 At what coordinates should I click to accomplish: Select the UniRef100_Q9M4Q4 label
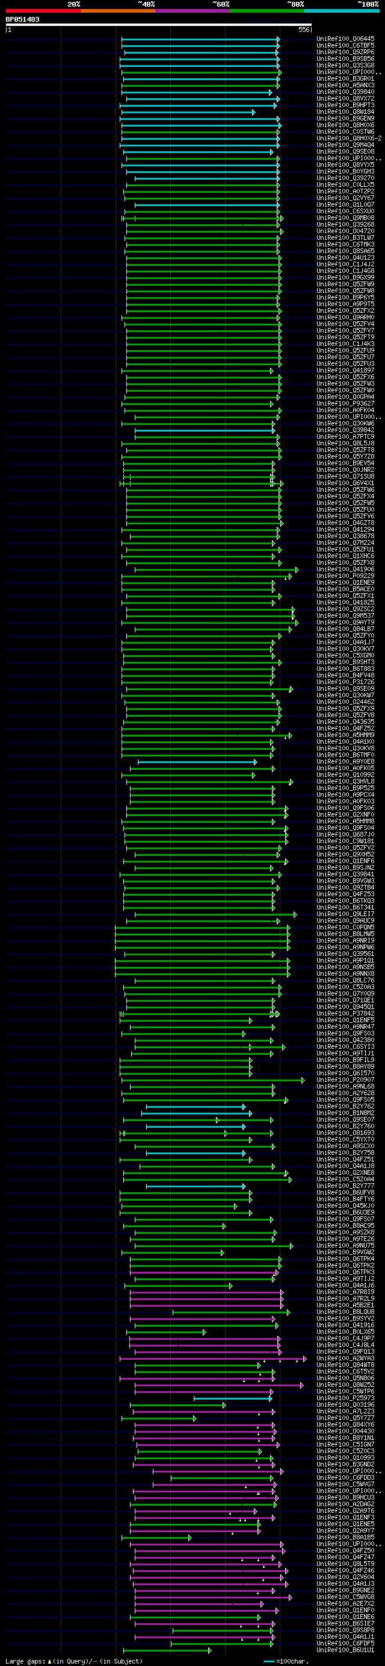(345, 145)
